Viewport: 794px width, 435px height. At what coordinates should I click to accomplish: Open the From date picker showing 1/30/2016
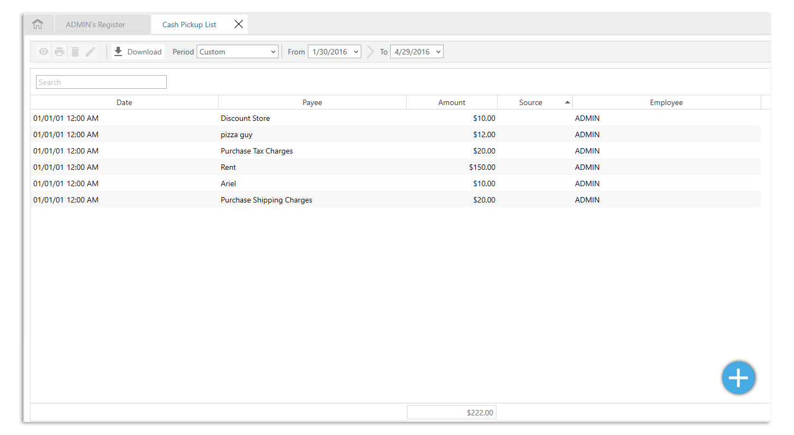334,51
